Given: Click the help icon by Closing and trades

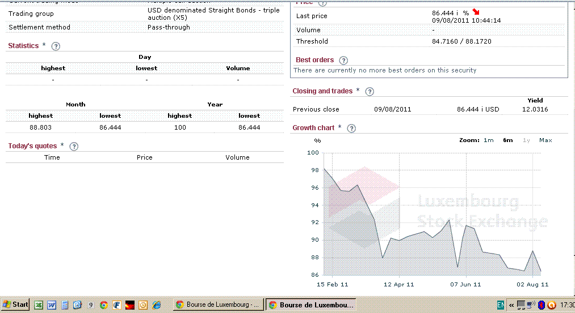Looking at the screenshot, I should 370,92.
